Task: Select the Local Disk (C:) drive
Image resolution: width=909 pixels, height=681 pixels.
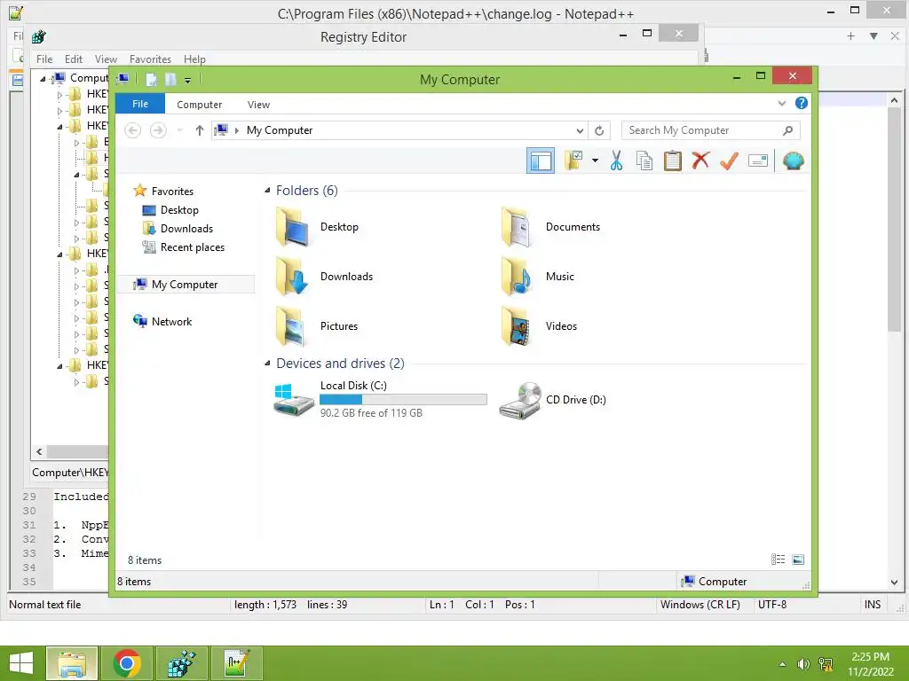Action: click(380, 398)
